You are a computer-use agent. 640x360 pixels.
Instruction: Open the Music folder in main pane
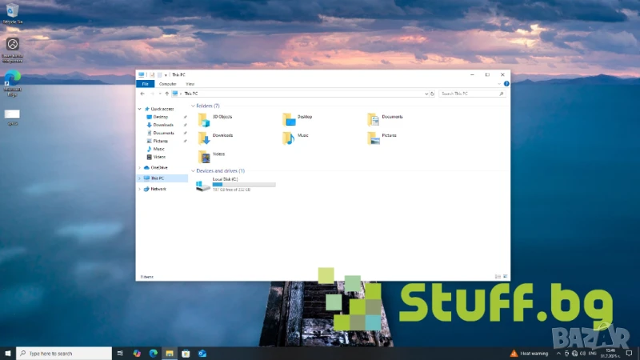coord(289,138)
